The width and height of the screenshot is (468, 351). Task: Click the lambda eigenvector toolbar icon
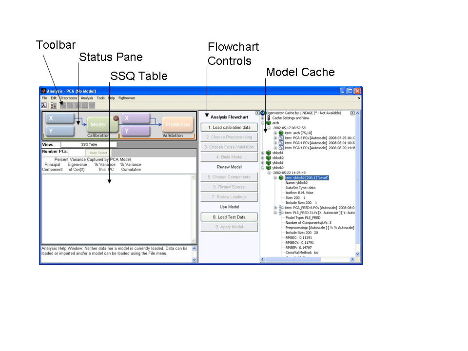pos(44,105)
